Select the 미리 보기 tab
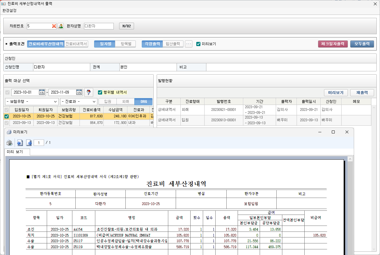Viewport: 380px width, 255px height. (x=15, y=152)
